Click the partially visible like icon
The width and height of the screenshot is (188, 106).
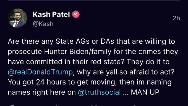[x=94, y=105]
